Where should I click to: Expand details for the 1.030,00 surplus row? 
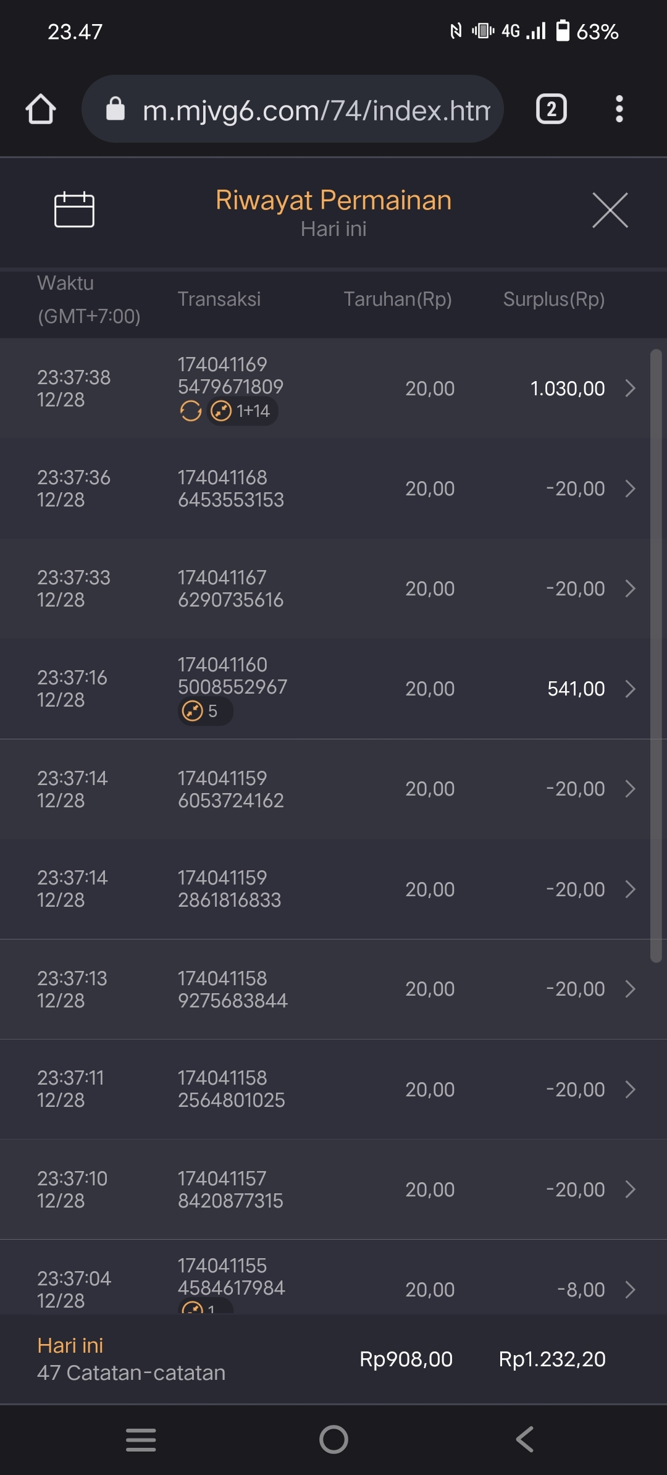[x=630, y=389]
